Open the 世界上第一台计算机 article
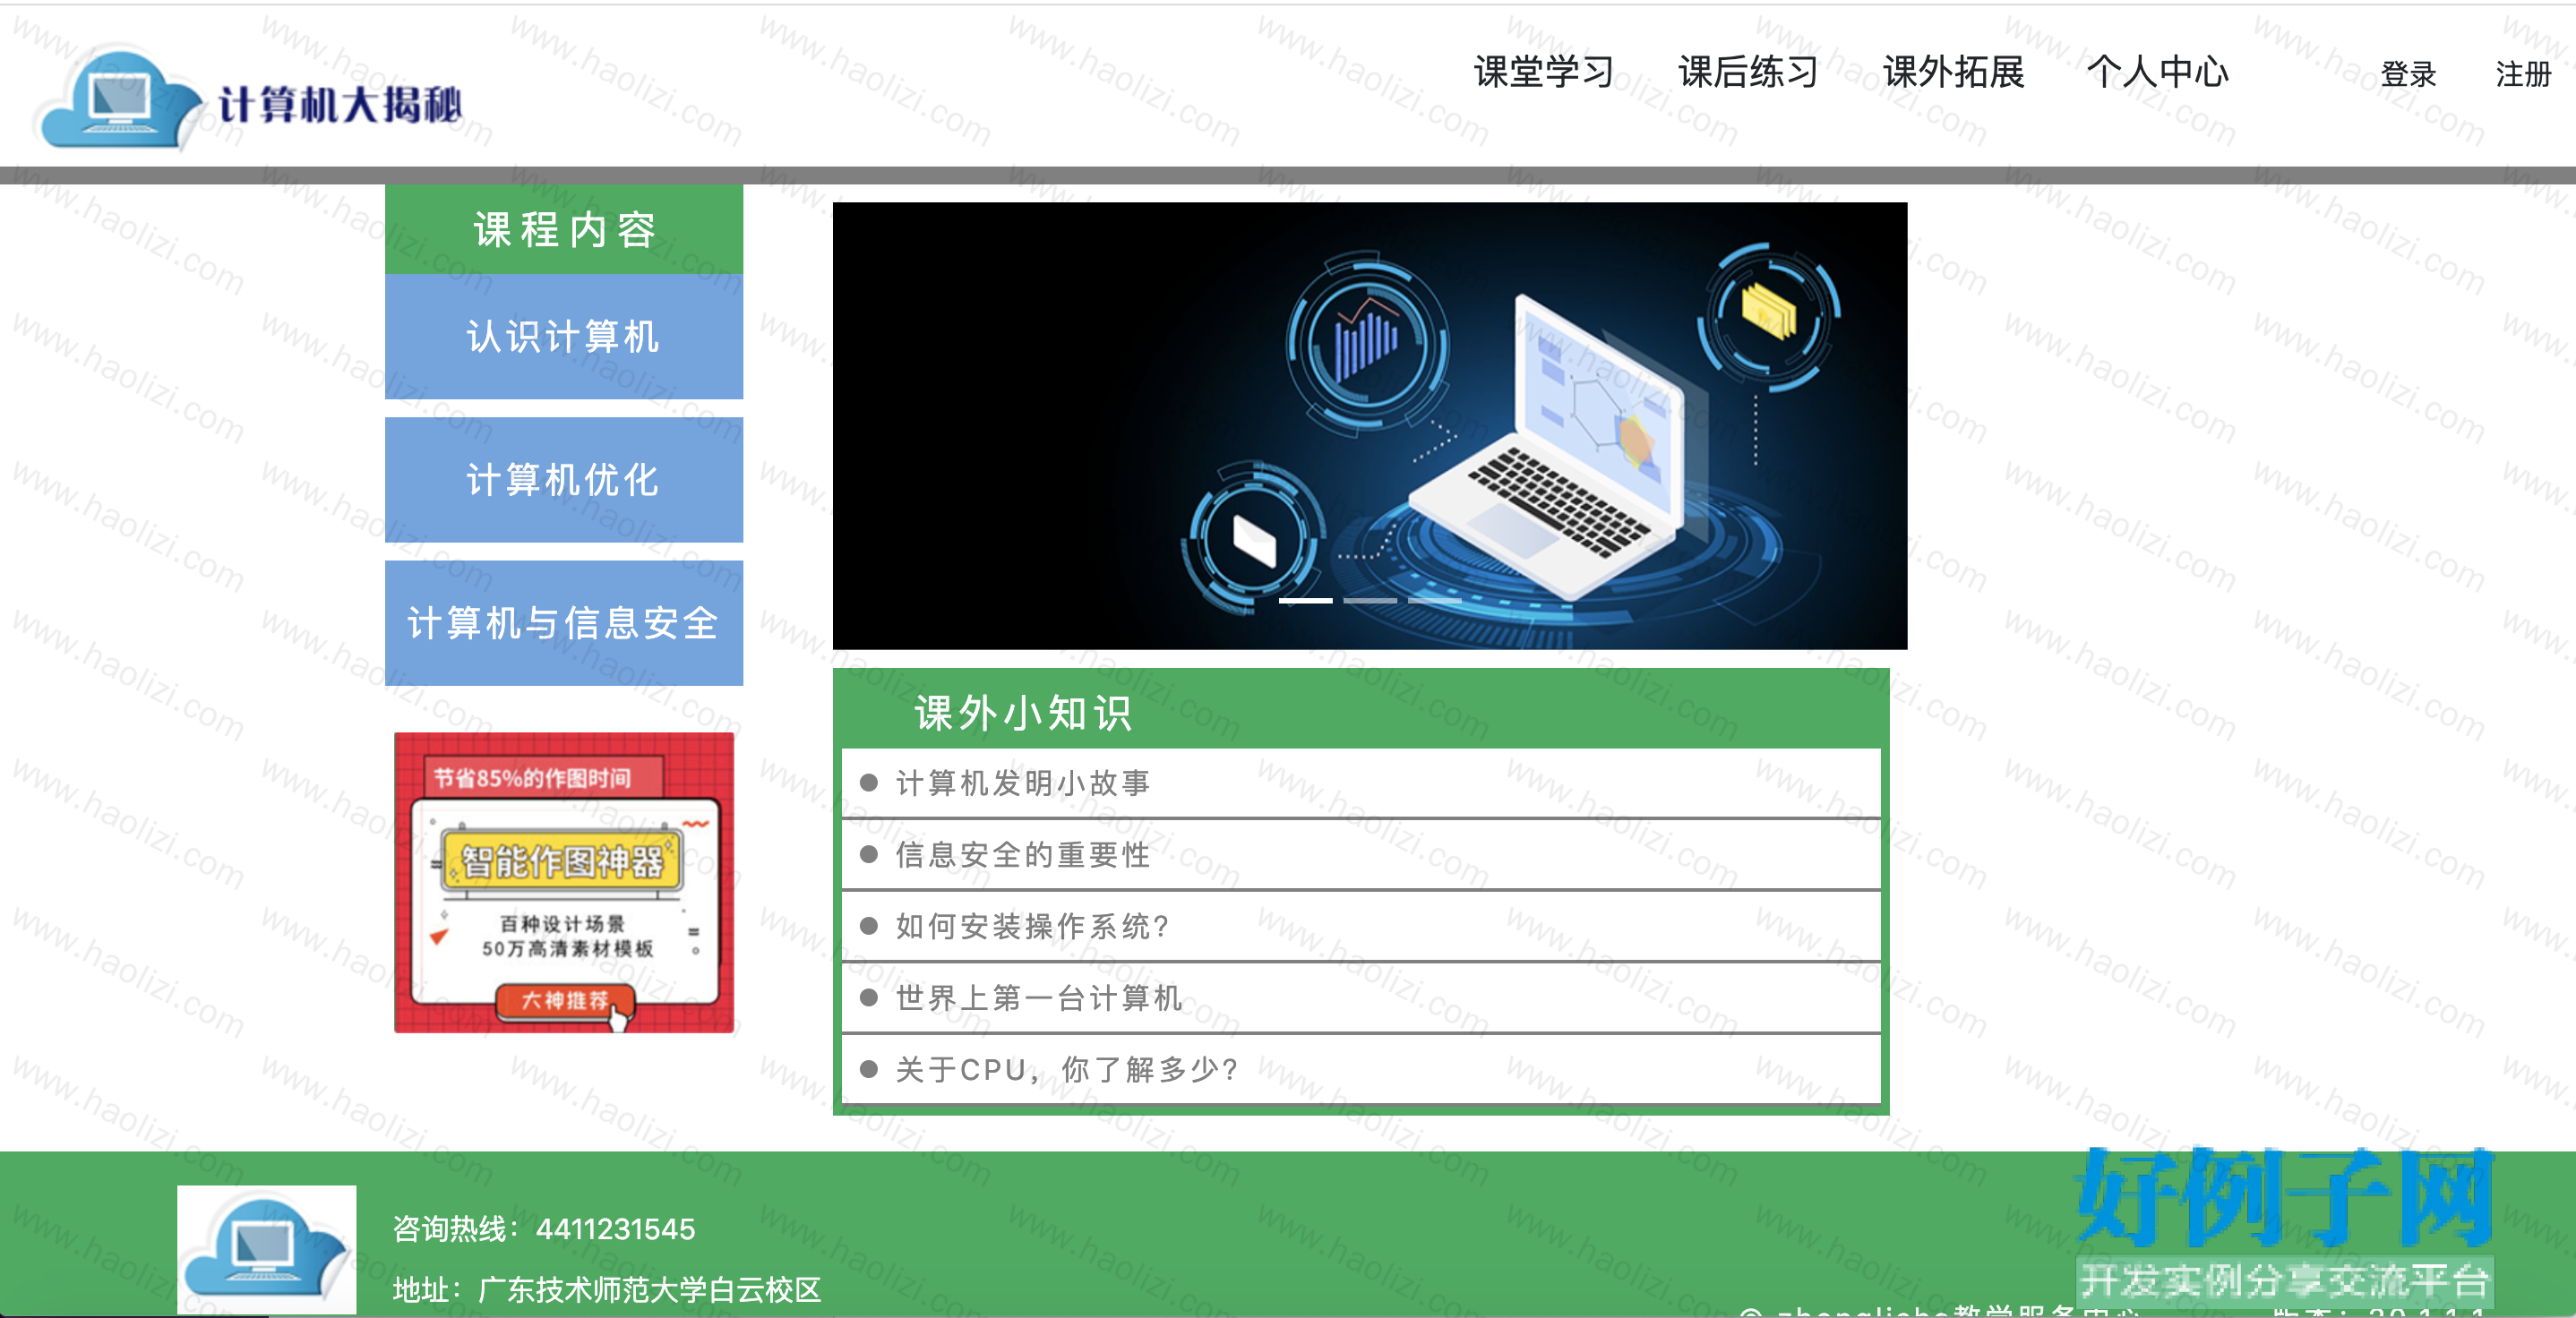The image size is (2576, 1318). [x=1361, y=998]
